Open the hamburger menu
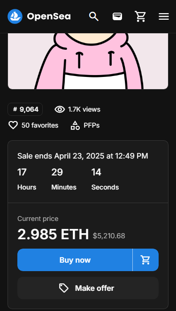 coord(164,16)
